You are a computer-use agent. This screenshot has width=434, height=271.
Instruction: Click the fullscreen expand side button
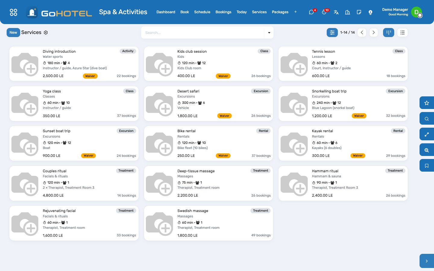tap(427, 134)
